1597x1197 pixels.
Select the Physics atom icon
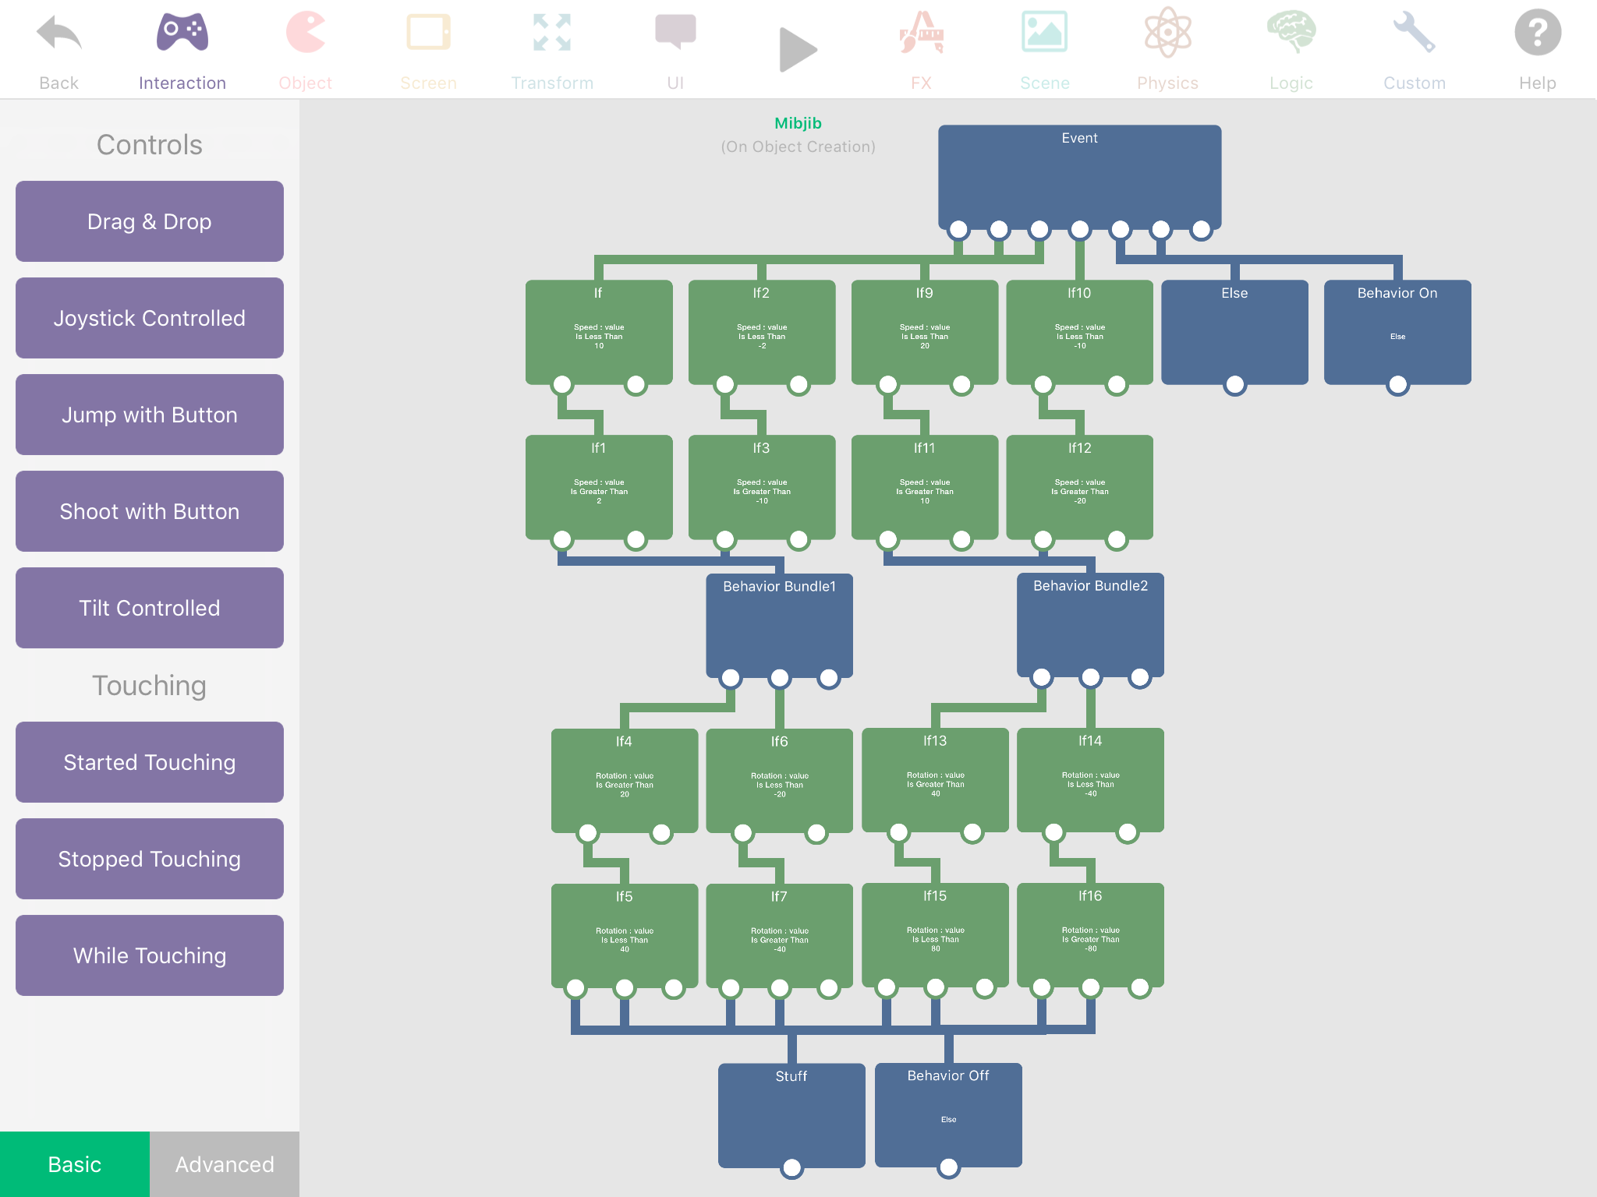click(x=1167, y=34)
